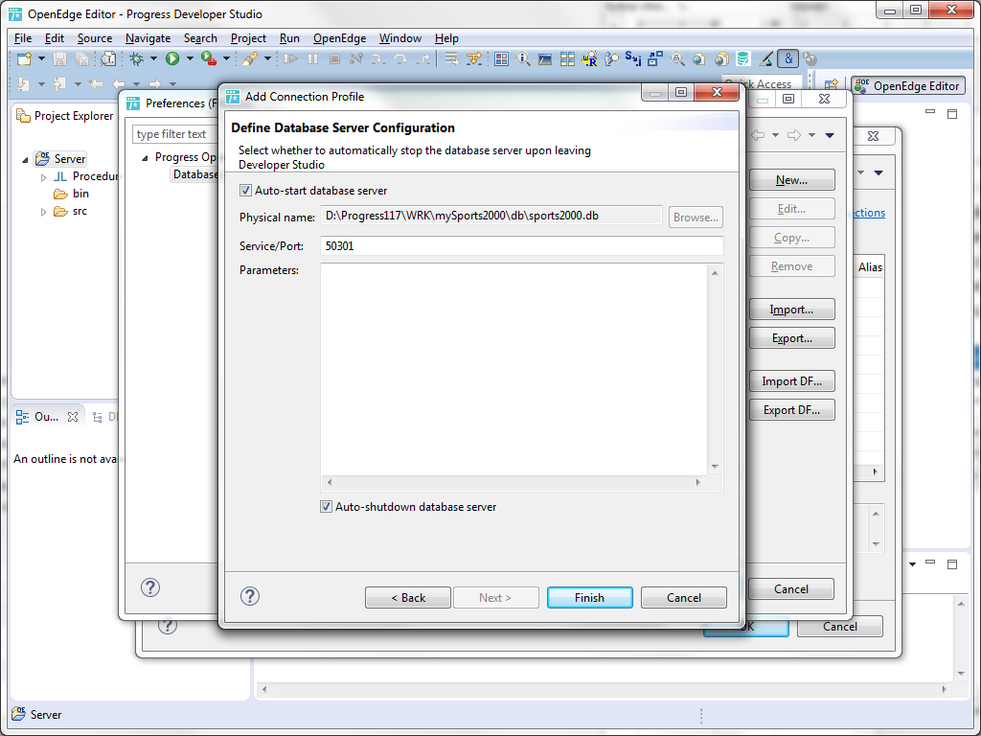Click the Run with external tools icon

(x=208, y=58)
